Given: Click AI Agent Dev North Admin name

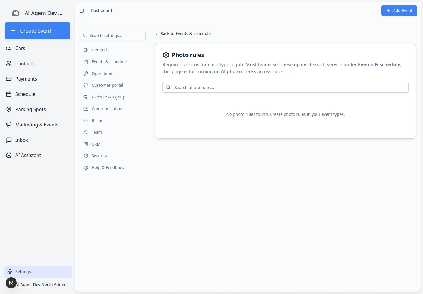Looking at the screenshot, I should [x=41, y=285].
